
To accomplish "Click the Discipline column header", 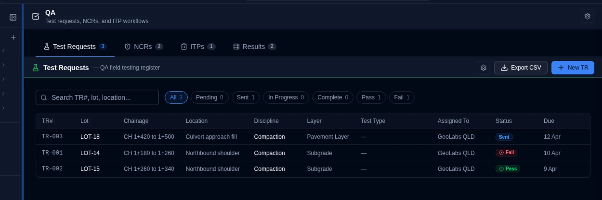I will click(266, 121).
